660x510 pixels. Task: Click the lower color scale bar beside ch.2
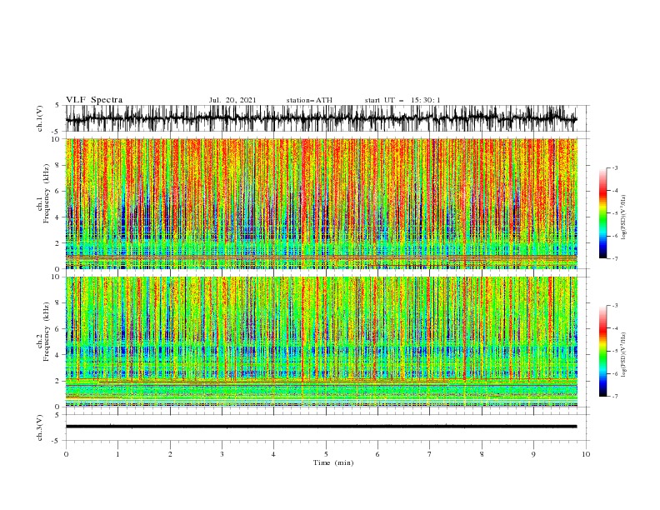[x=602, y=351]
